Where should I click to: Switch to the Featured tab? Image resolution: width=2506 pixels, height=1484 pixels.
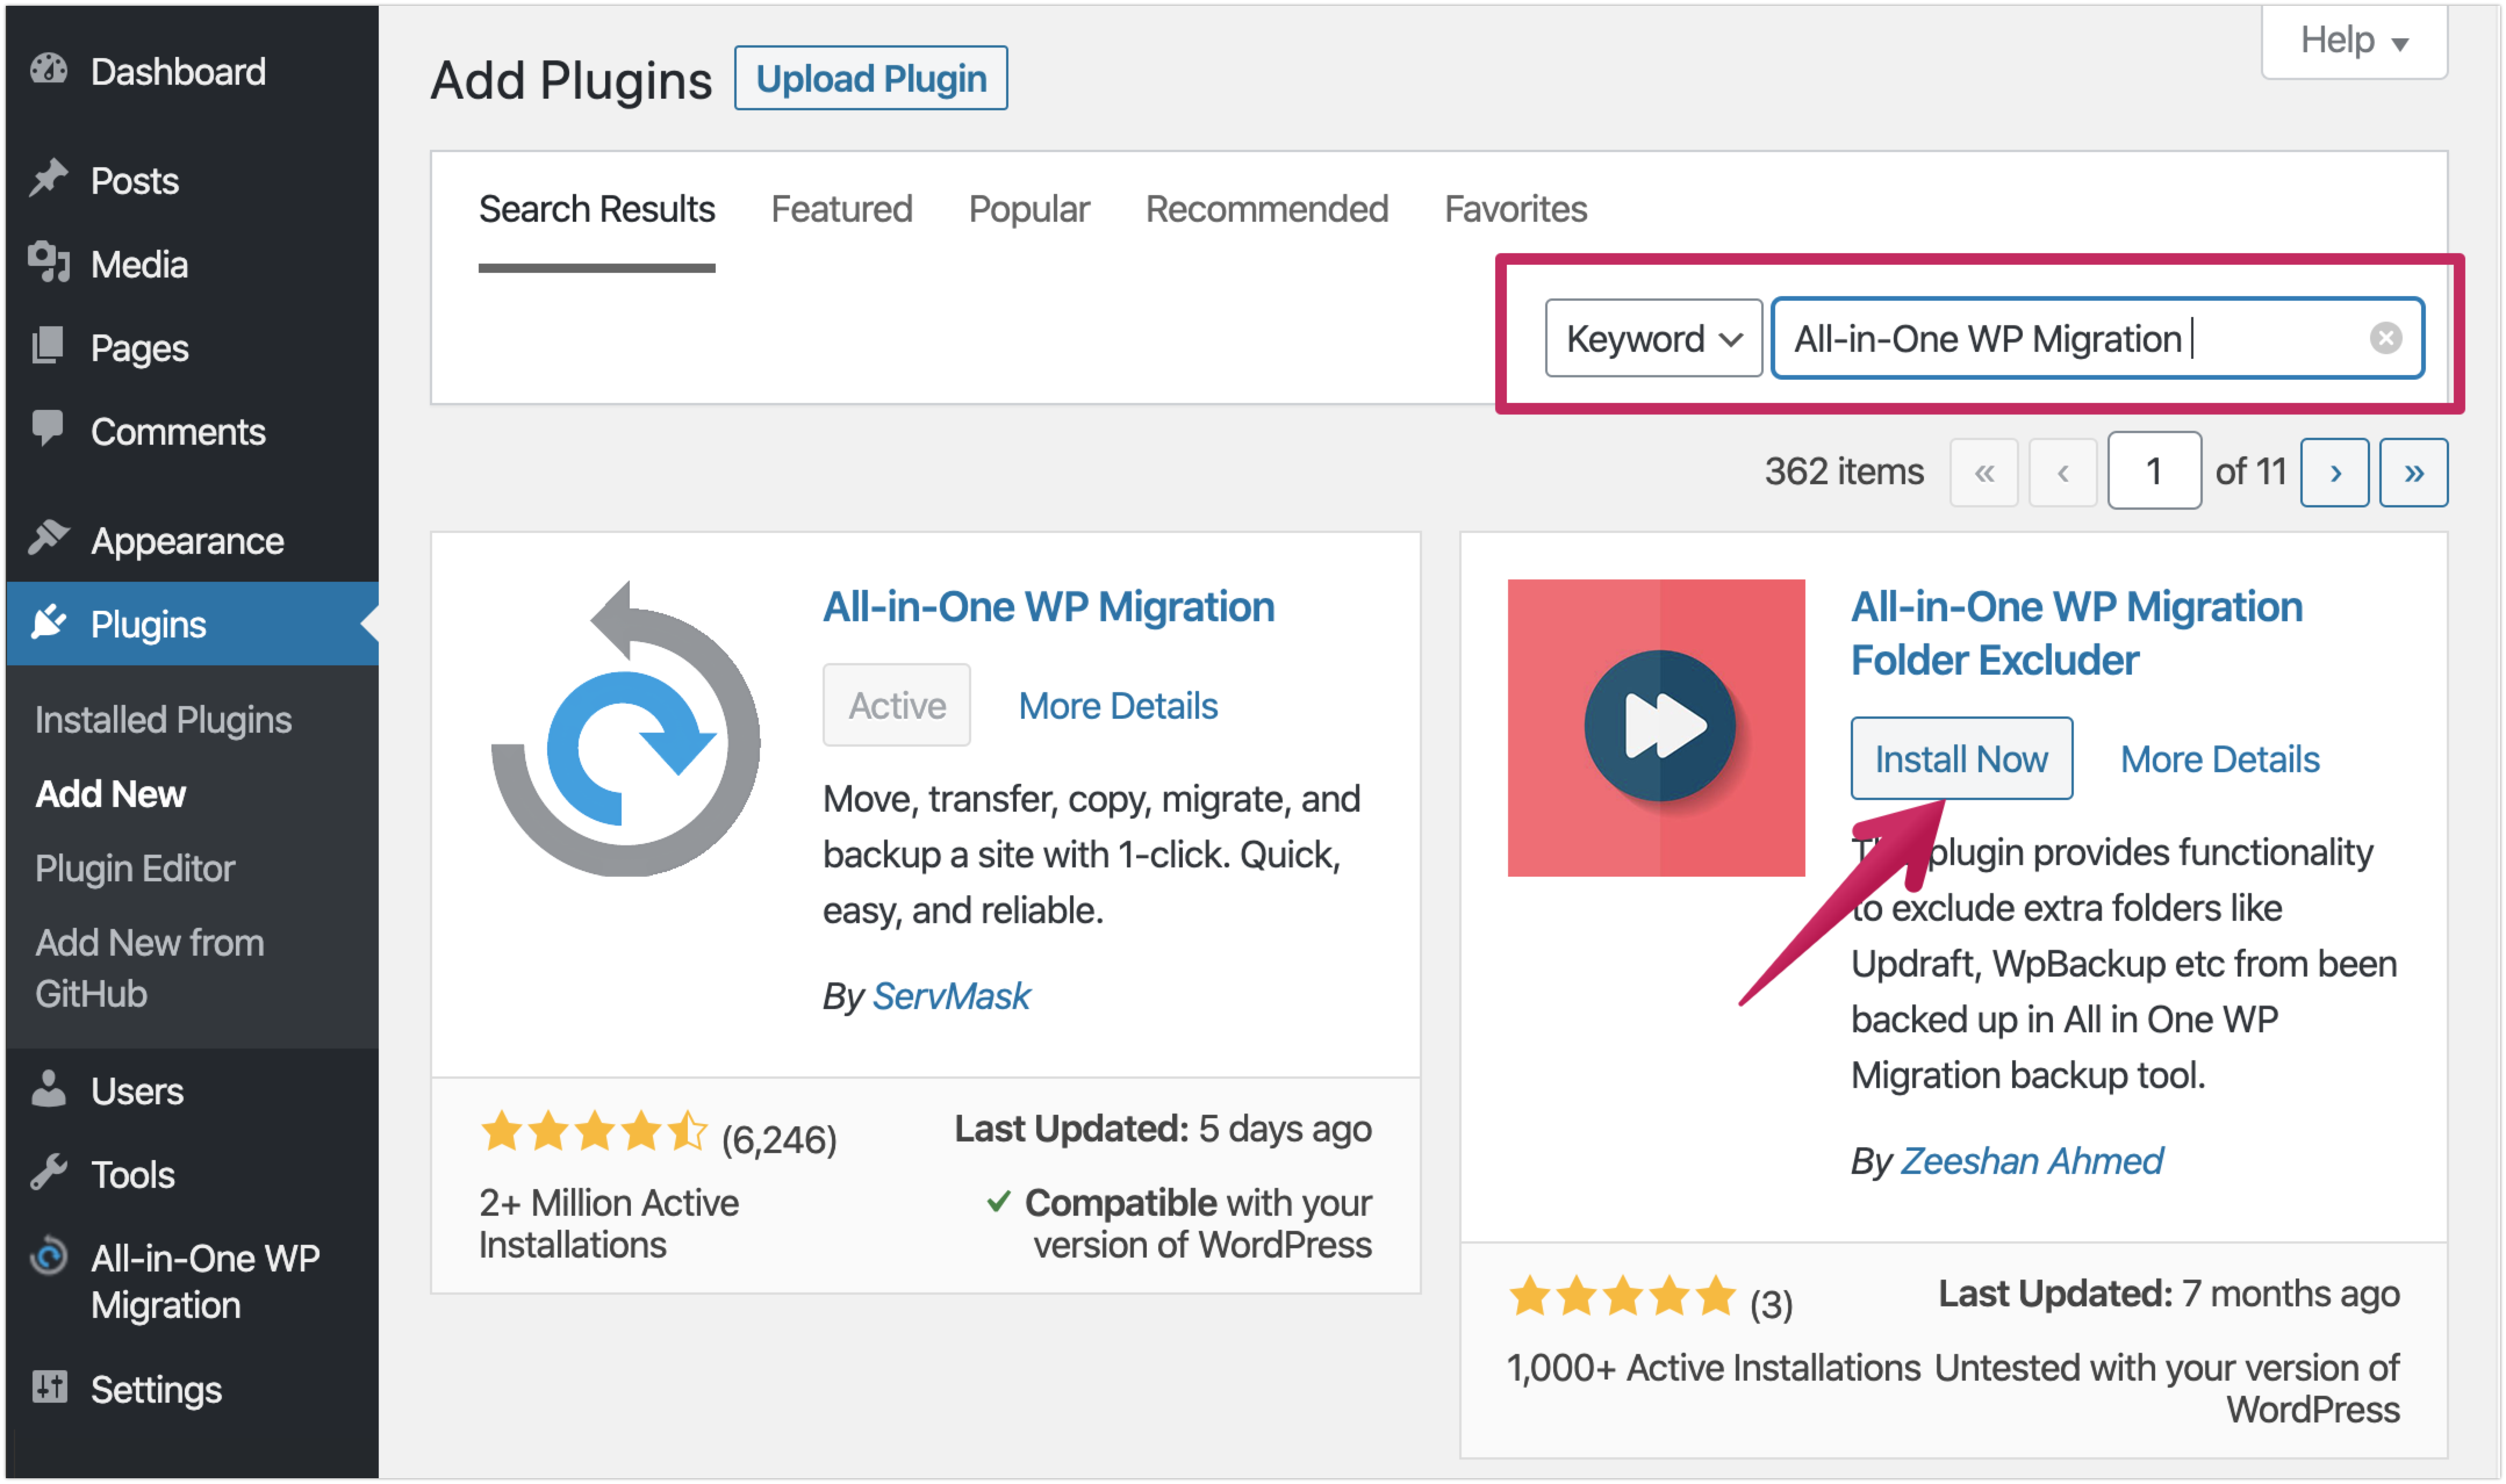click(x=842, y=209)
